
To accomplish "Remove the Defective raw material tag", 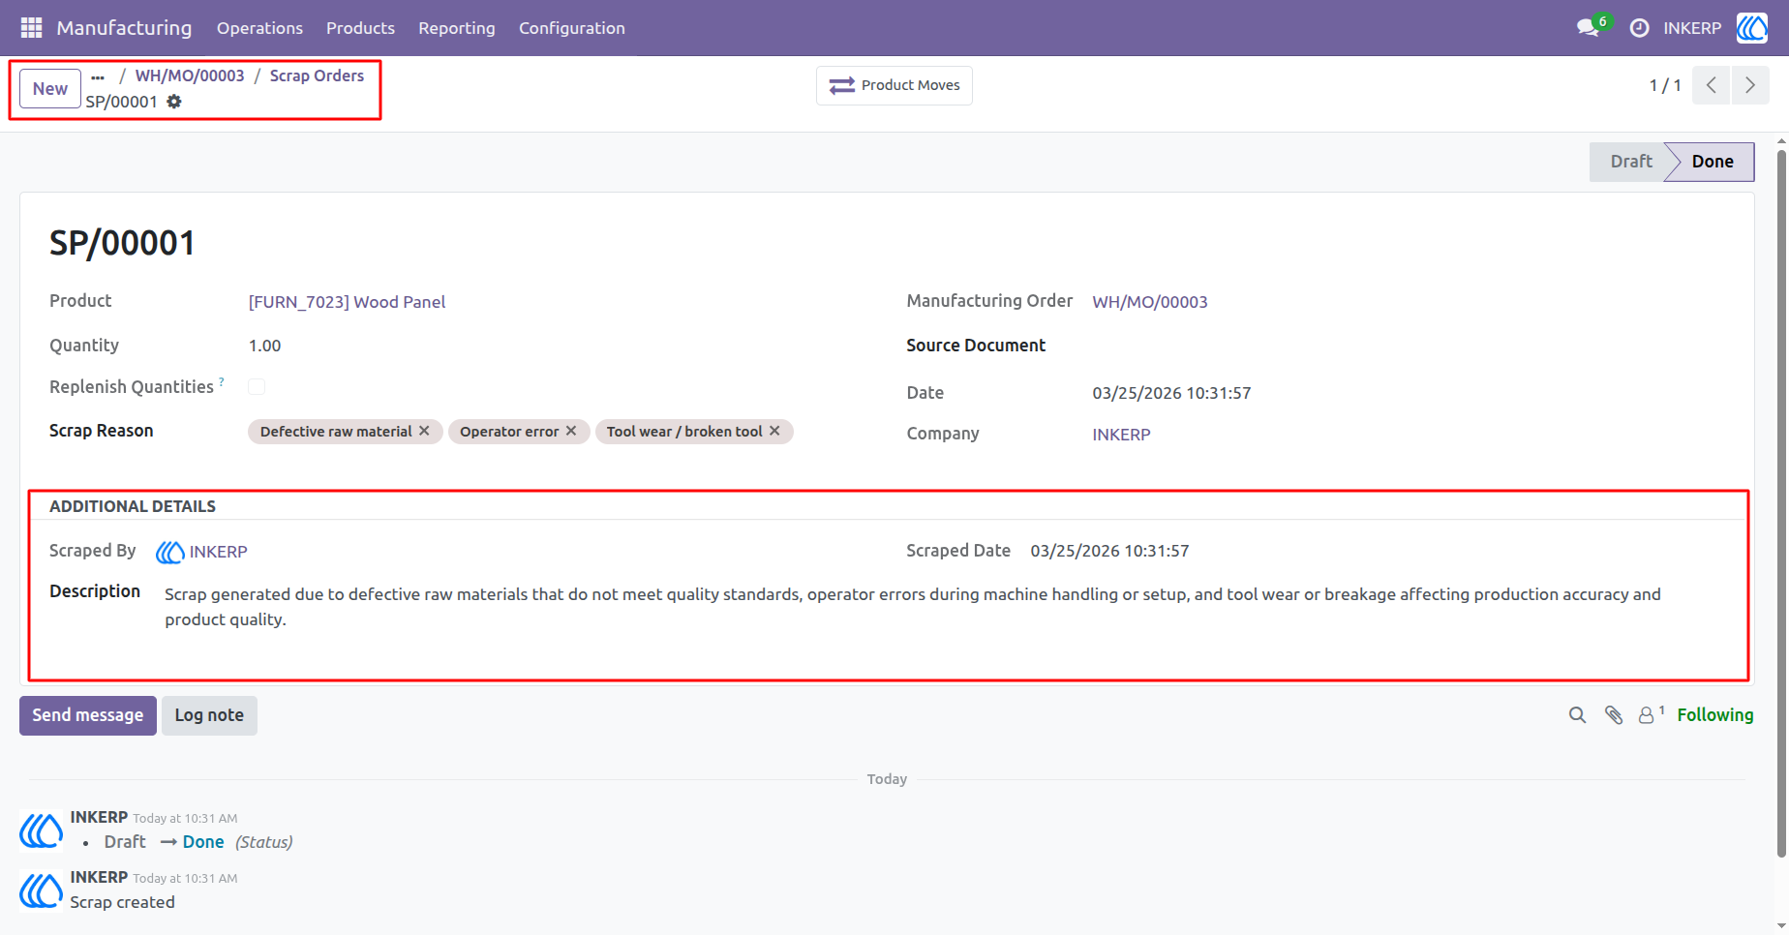I will [424, 431].
